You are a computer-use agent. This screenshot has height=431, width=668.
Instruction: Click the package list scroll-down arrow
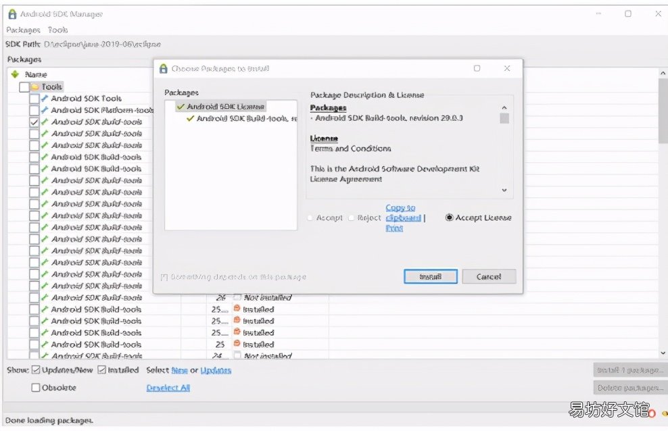(663, 353)
